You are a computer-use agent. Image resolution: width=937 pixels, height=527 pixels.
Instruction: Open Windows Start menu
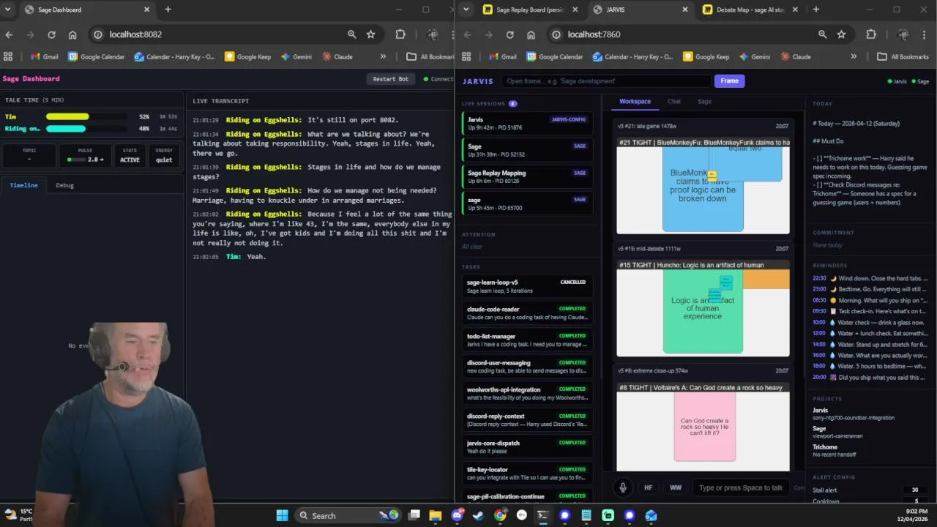click(x=282, y=515)
